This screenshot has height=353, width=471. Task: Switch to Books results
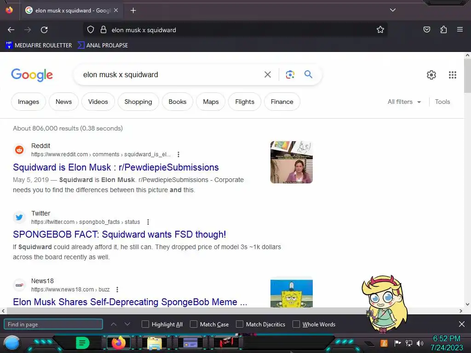(x=178, y=102)
